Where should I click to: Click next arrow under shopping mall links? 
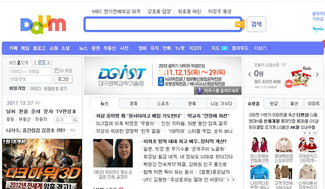pos(309,133)
